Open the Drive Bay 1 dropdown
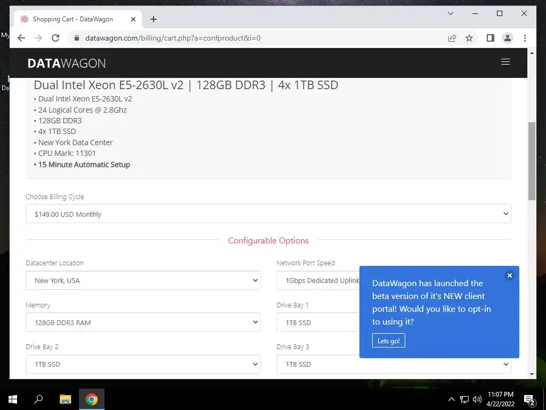 tap(318, 322)
